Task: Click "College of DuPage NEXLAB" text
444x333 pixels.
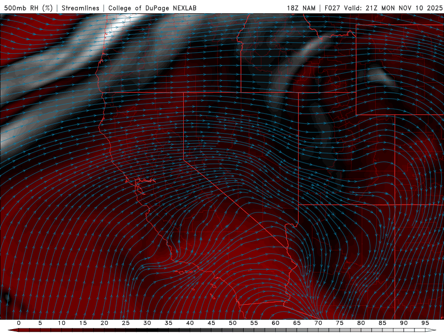Action: [x=152, y=8]
